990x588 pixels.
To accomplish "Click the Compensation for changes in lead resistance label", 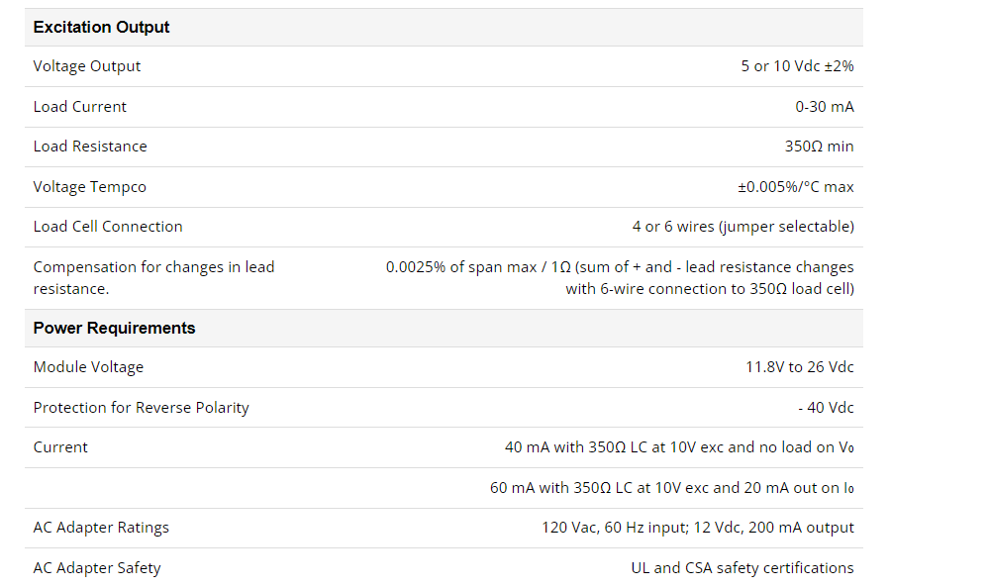I will [154, 278].
